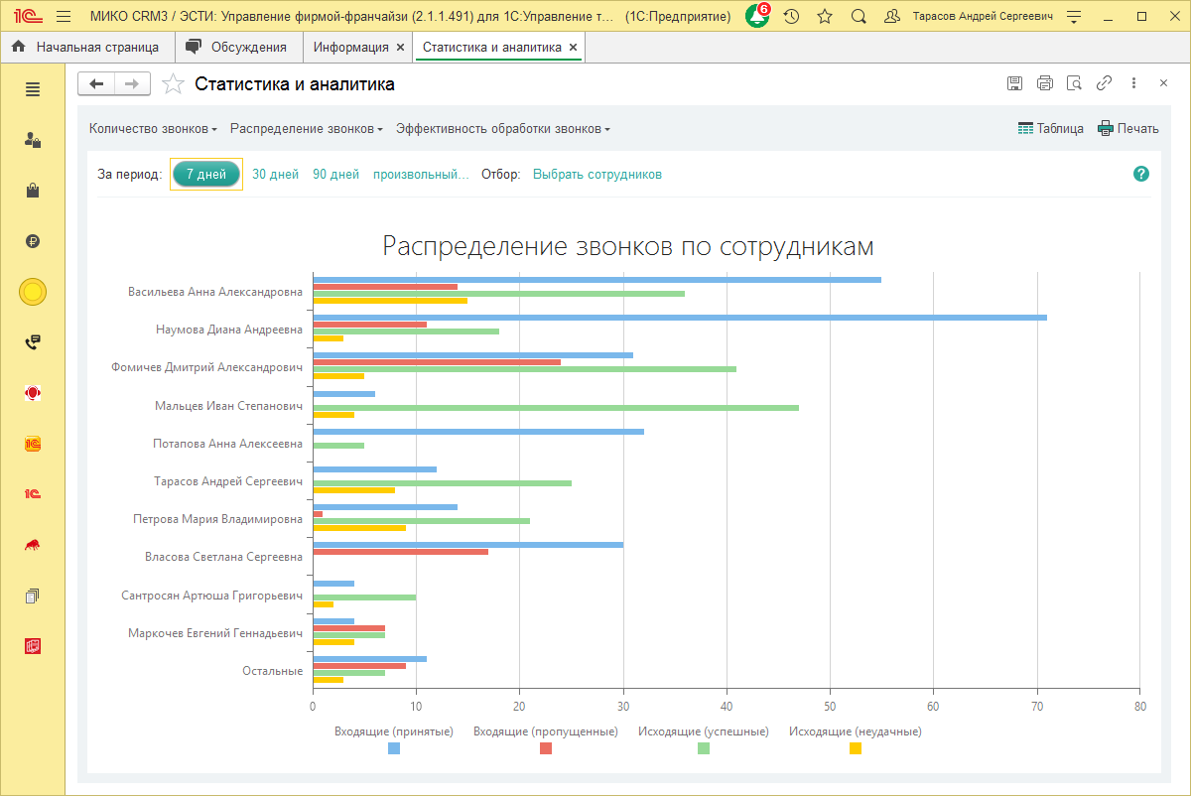Expand Количество звонков dropdown
The width and height of the screenshot is (1191, 796).
click(x=153, y=129)
